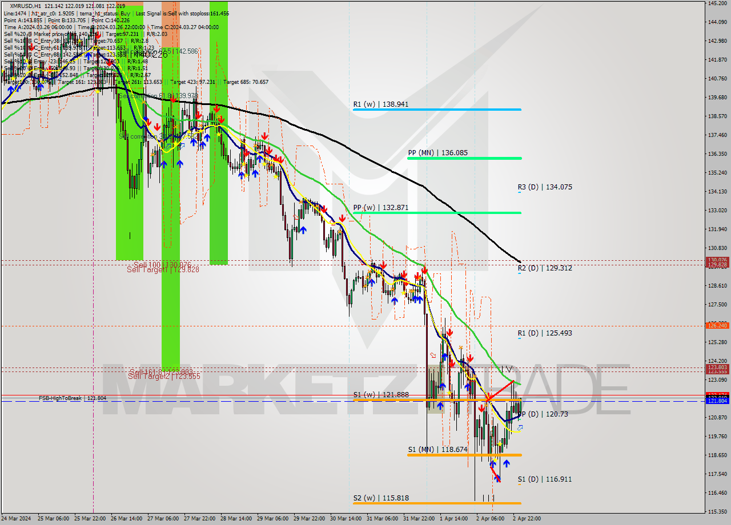Click the 29 Mar 22:00 time label
This screenshot has width=731, height=525.
pyautogui.click(x=308, y=519)
